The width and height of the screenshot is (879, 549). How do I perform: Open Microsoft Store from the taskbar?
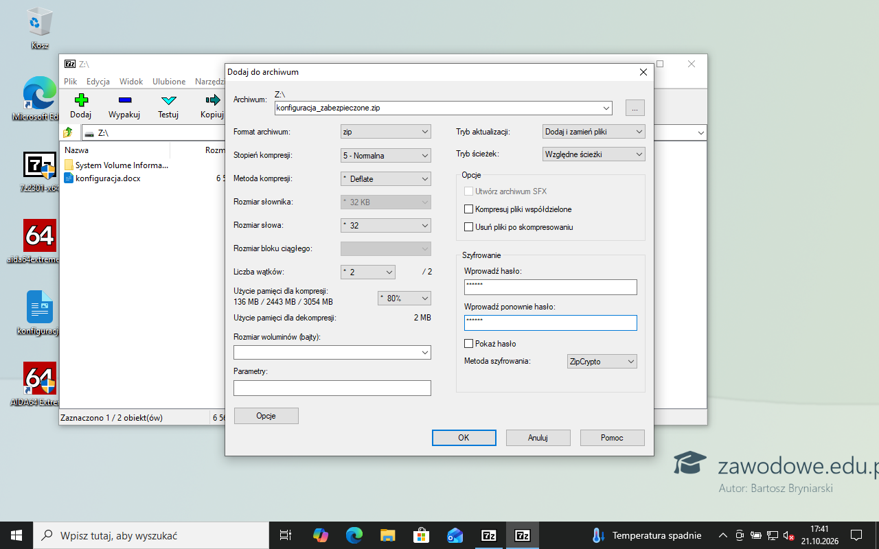point(422,535)
